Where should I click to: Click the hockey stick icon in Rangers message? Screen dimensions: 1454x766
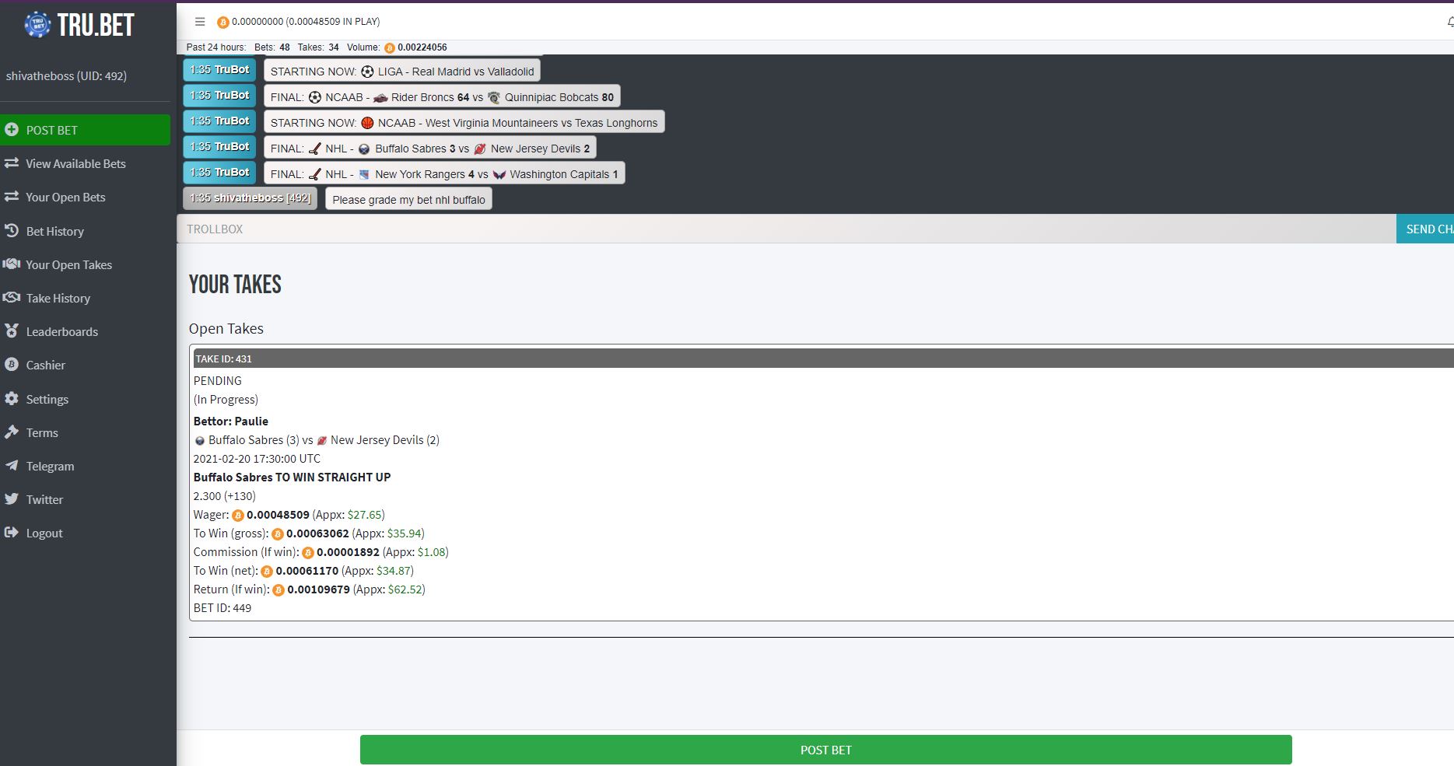click(314, 174)
